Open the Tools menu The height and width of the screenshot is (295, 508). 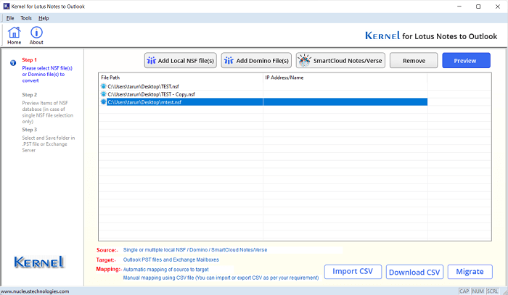coord(26,18)
